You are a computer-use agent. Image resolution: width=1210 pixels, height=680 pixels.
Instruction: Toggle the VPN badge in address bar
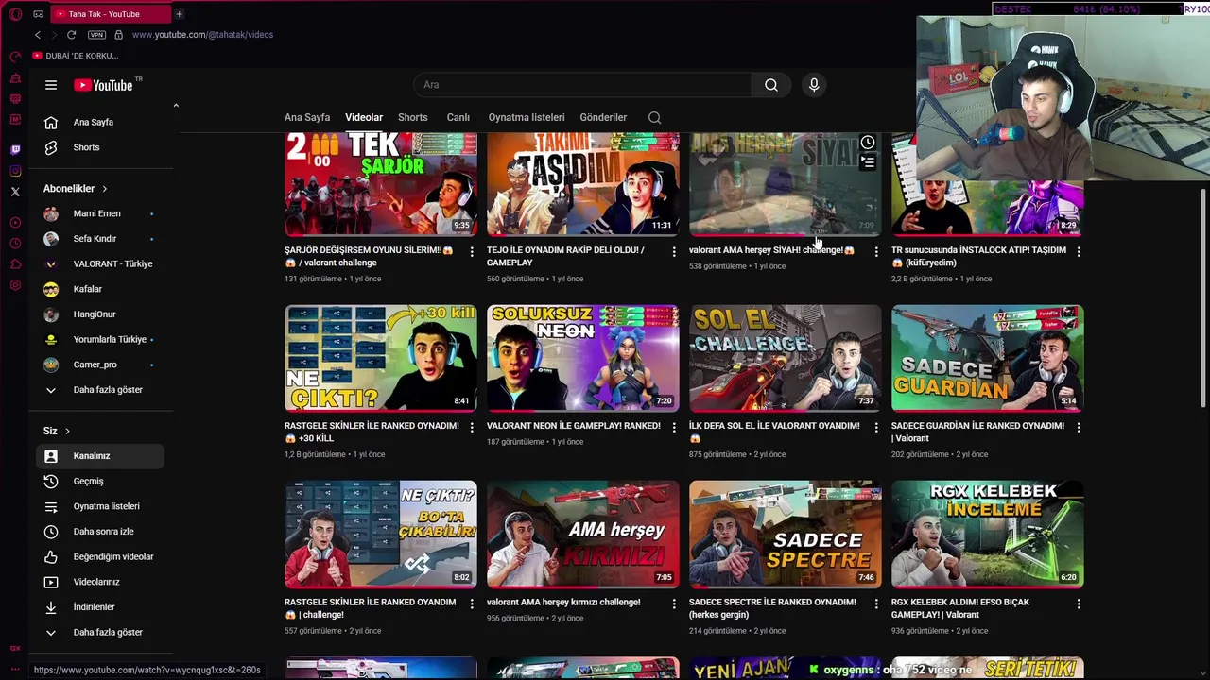(x=96, y=35)
